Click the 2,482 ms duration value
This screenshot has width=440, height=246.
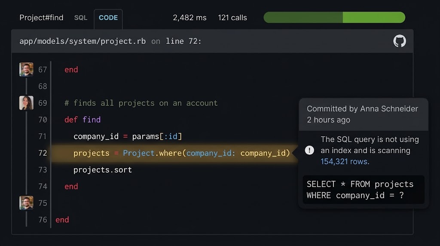point(189,18)
